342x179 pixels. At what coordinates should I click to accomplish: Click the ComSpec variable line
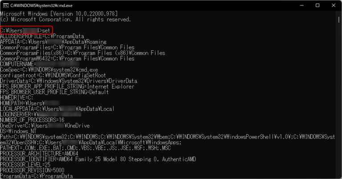[x=49, y=70]
